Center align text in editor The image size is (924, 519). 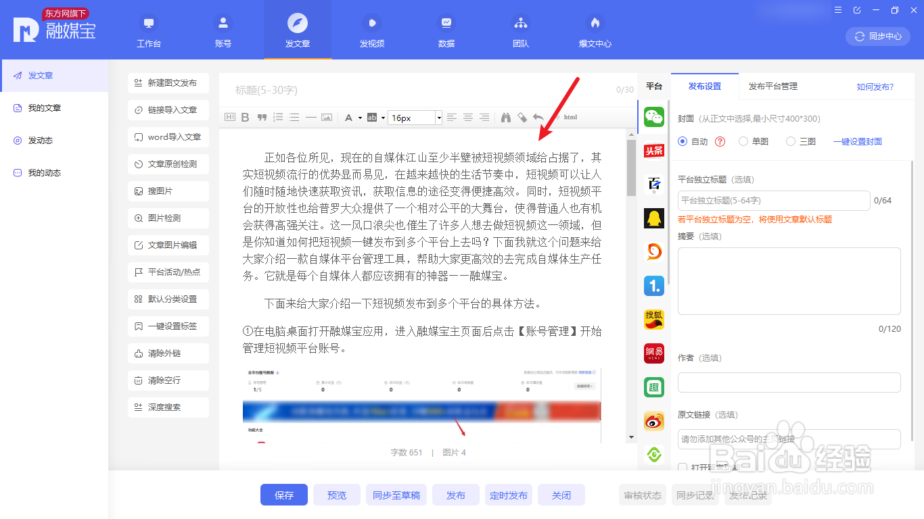point(468,118)
